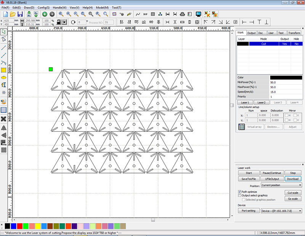Image resolution: width=305 pixels, height=236 pixels.
Task: Choose the Bezier curve tool
Action: pos(4,63)
